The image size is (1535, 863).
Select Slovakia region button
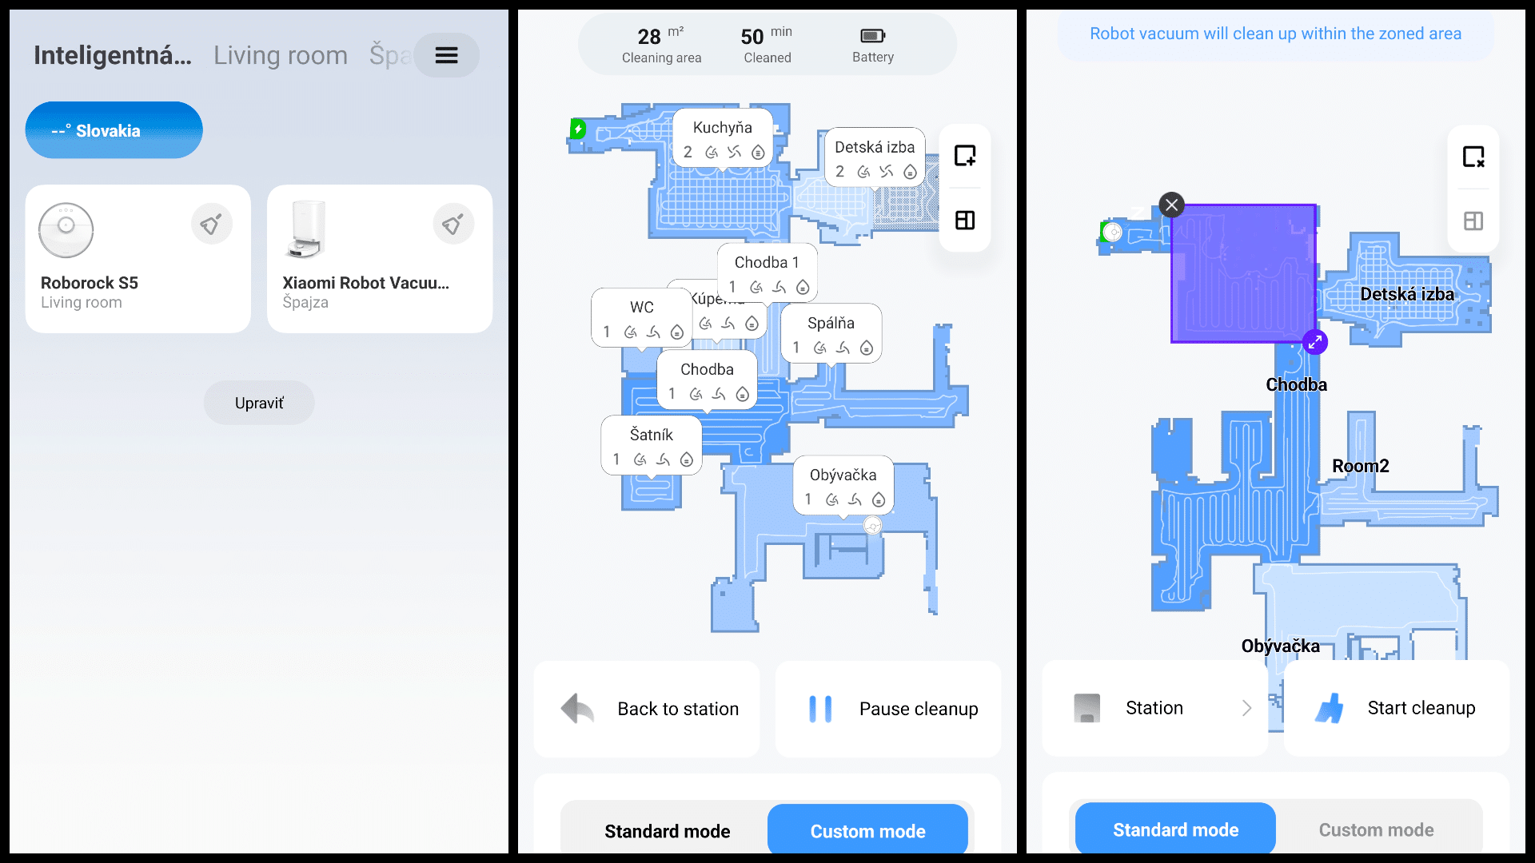pyautogui.click(x=114, y=129)
